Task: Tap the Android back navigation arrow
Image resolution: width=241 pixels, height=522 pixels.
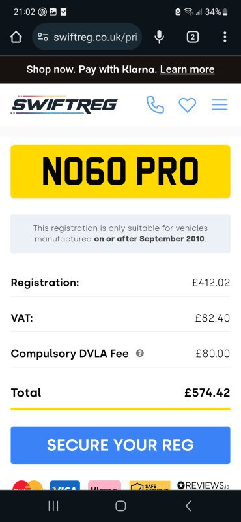Action: tap(188, 506)
